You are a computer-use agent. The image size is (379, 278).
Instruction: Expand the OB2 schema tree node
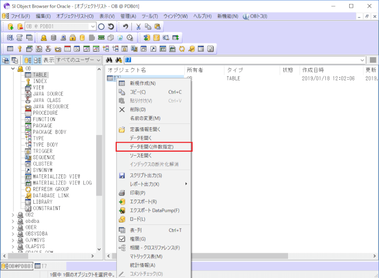click(x=13, y=215)
